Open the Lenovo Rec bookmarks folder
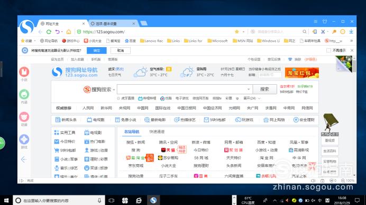 coord(151,41)
